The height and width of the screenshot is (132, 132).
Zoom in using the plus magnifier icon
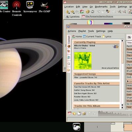click(x=119, y=12)
